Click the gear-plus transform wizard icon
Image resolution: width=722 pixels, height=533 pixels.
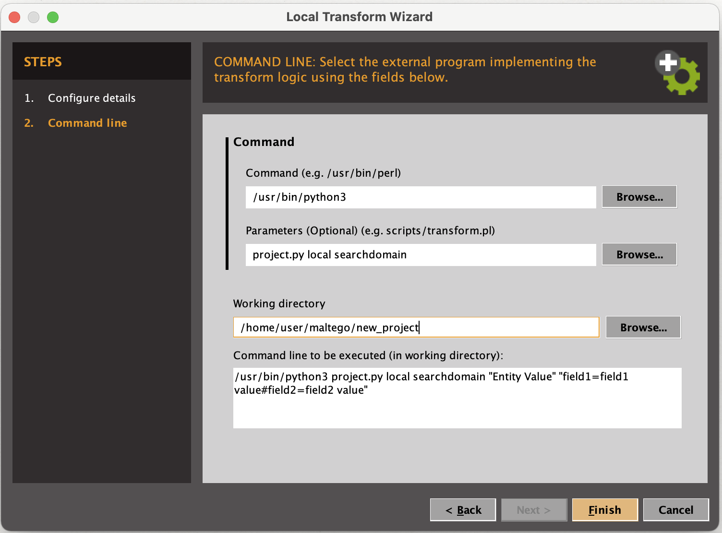pyautogui.click(x=677, y=73)
